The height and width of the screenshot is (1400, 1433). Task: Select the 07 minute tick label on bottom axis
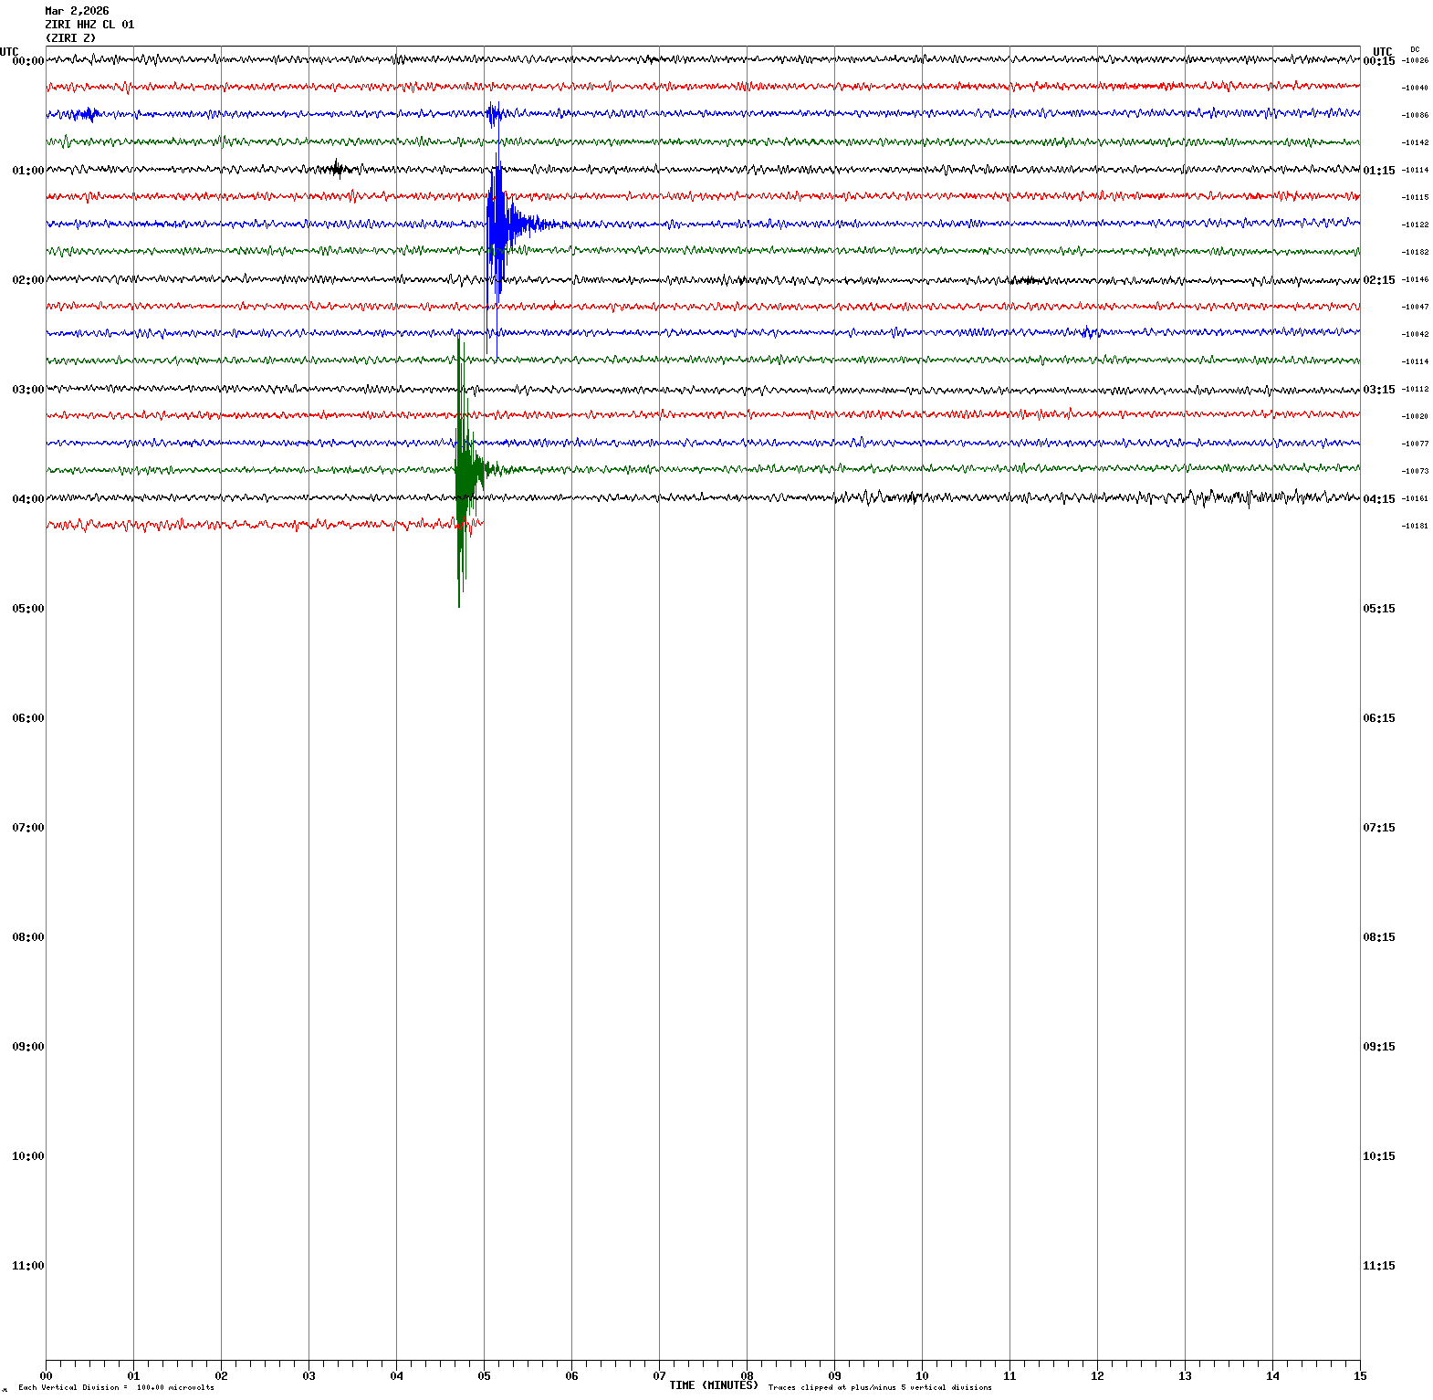tap(659, 1376)
